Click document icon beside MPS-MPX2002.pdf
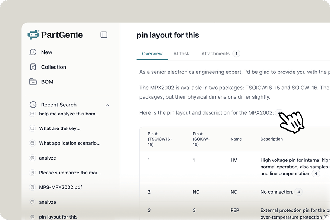 (x=32, y=187)
